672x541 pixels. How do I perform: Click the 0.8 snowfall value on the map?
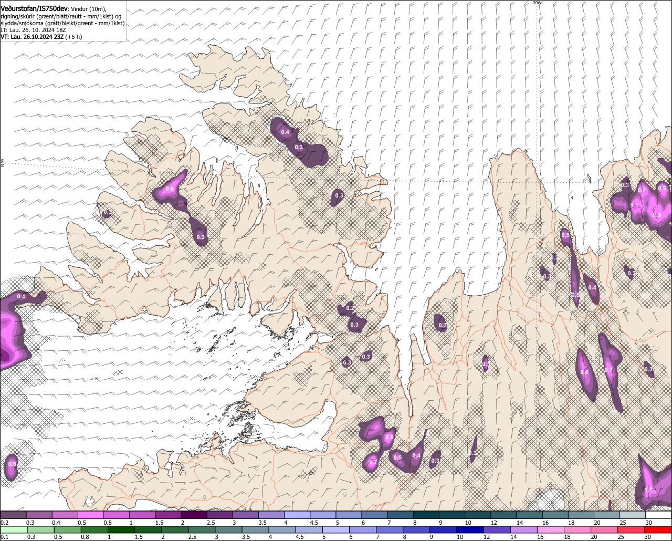[390, 437]
